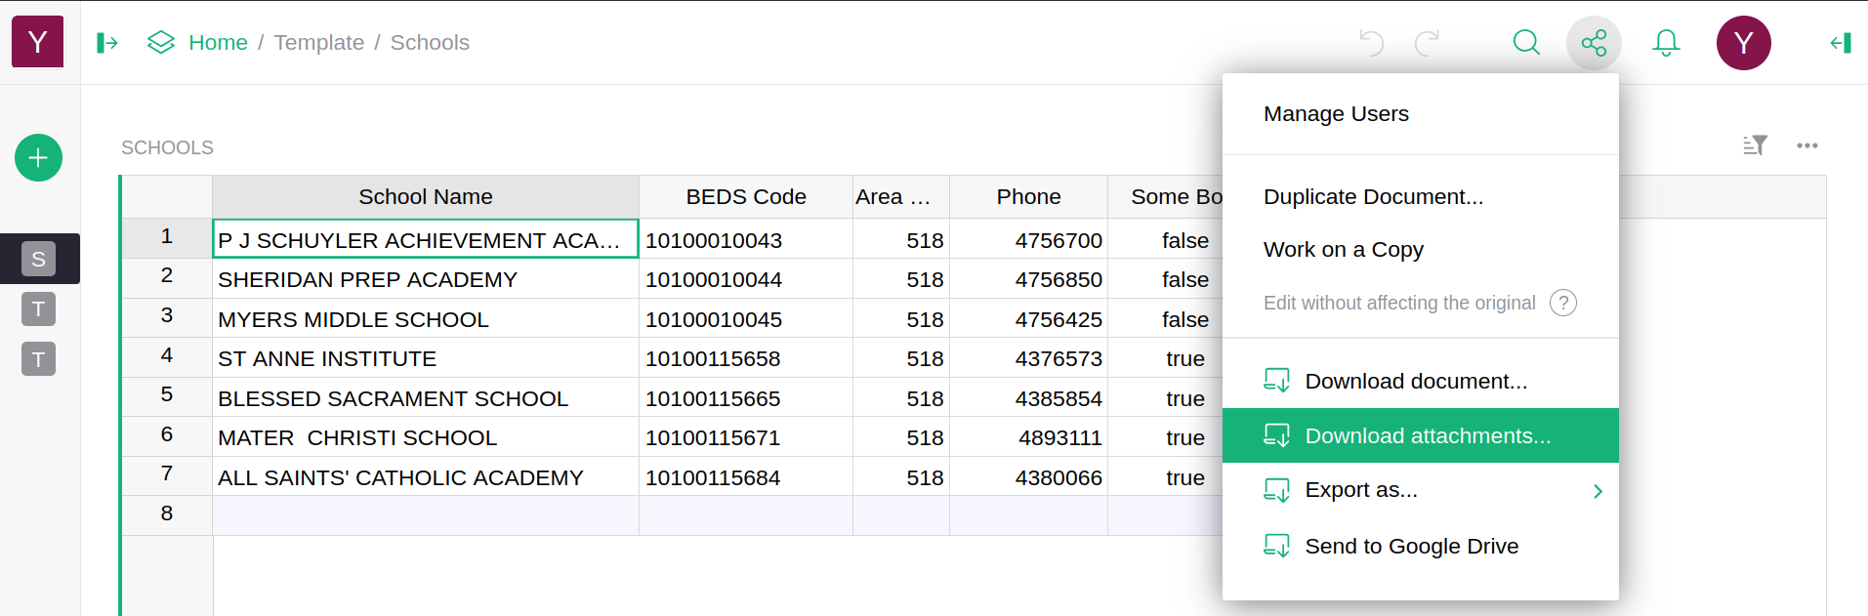
Task: Click the School Name column header
Action: 425,197
